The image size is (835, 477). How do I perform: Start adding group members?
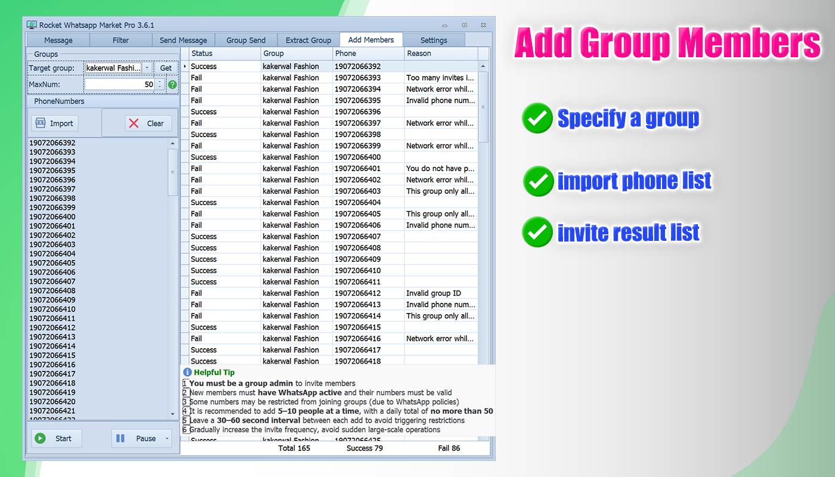tap(57, 438)
